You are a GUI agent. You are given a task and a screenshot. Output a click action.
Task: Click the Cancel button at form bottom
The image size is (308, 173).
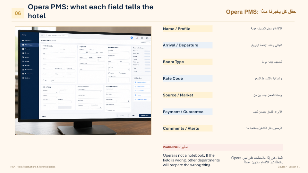(x=122, y=116)
